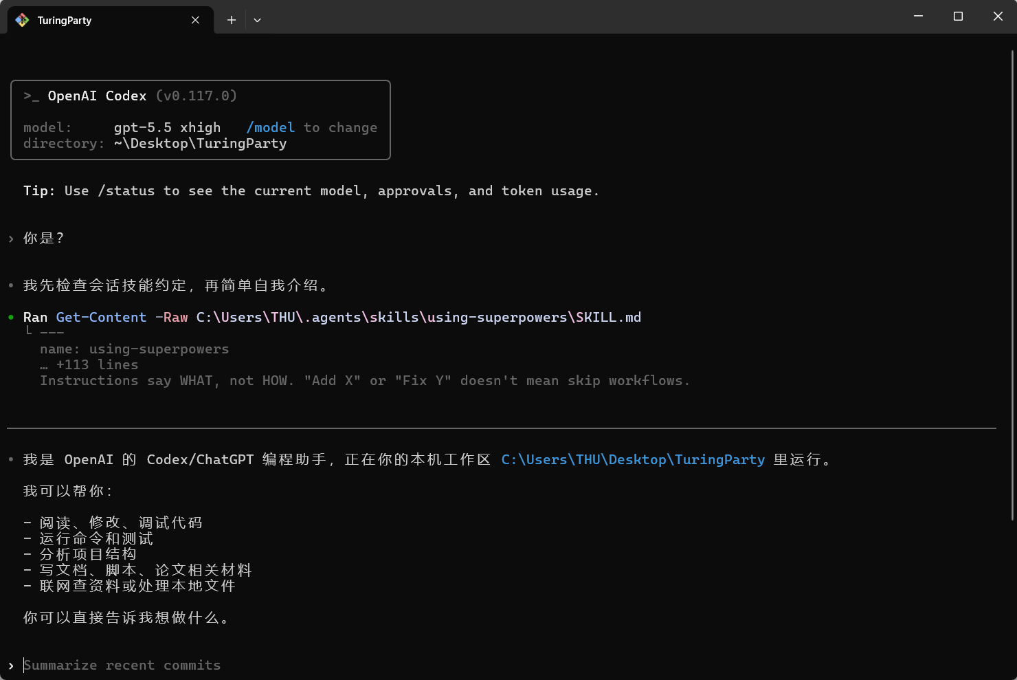The image size is (1017, 680).
Task: Click the TuringParty tab's colorful app icon
Action: click(22, 20)
